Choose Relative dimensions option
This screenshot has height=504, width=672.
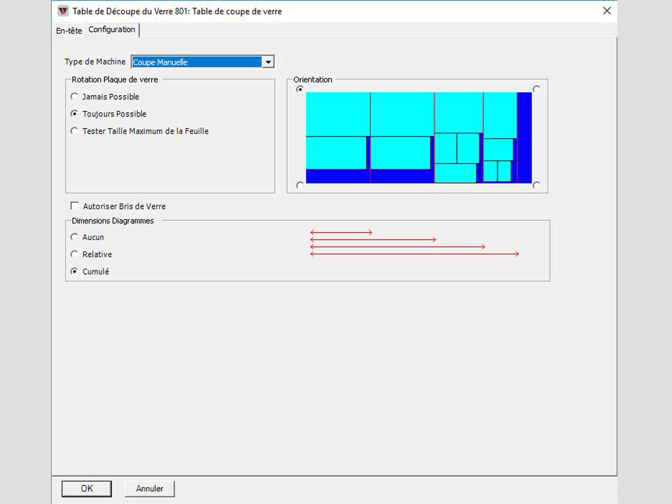point(74,254)
